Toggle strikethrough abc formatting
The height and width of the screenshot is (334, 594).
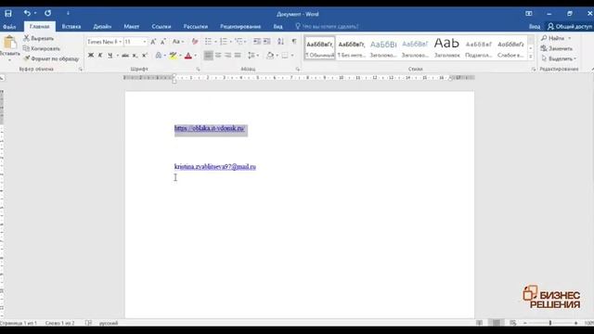[x=125, y=56]
